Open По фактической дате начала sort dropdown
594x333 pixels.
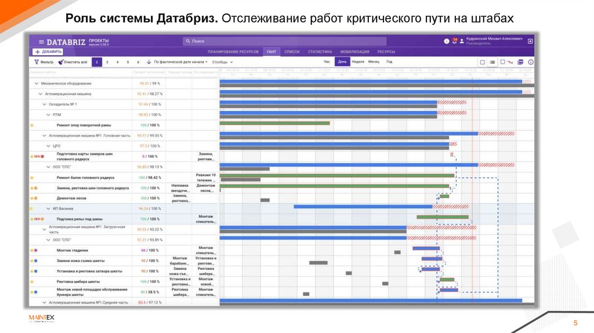(x=181, y=61)
